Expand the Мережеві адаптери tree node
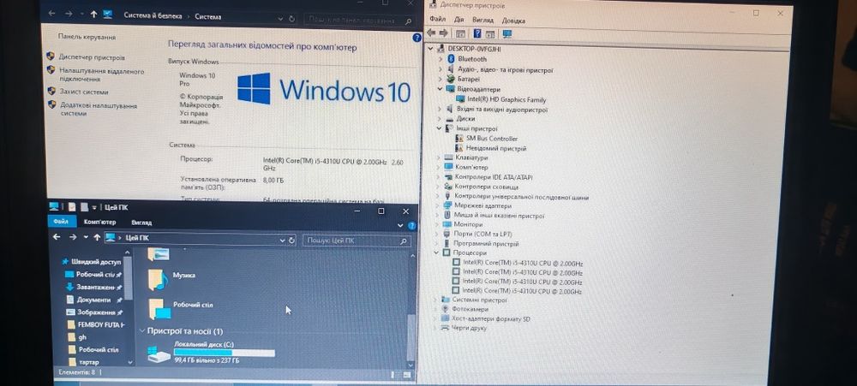This screenshot has width=857, height=386. click(x=438, y=205)
